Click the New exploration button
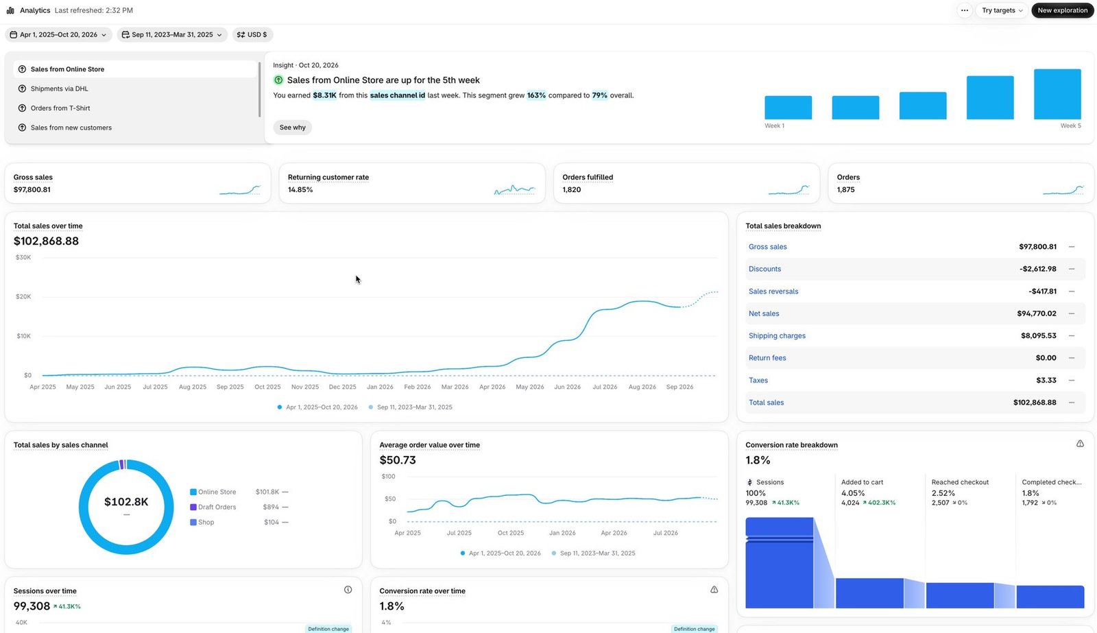Image resolution: width=1097 pixels, height=633 pixels. 1062,10
